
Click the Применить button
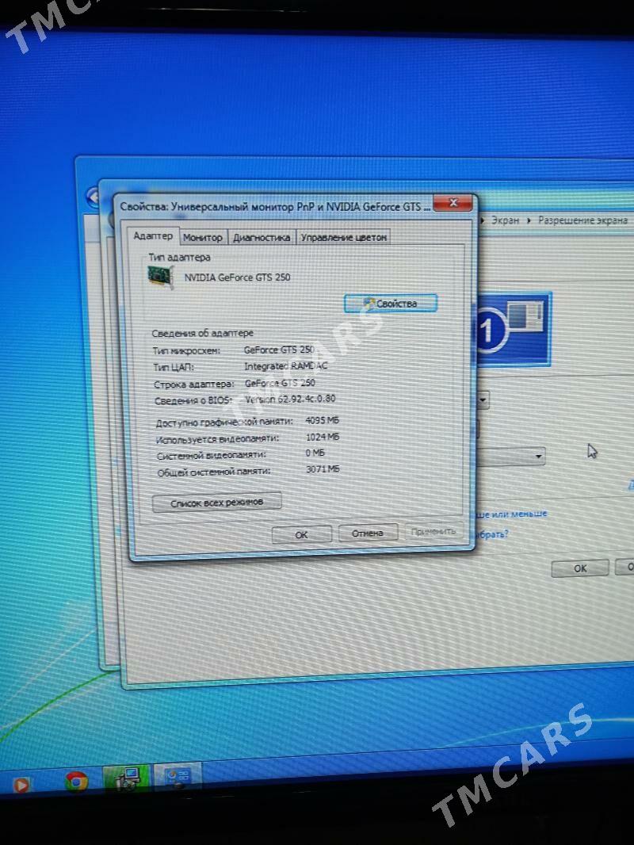pos(433,531)
